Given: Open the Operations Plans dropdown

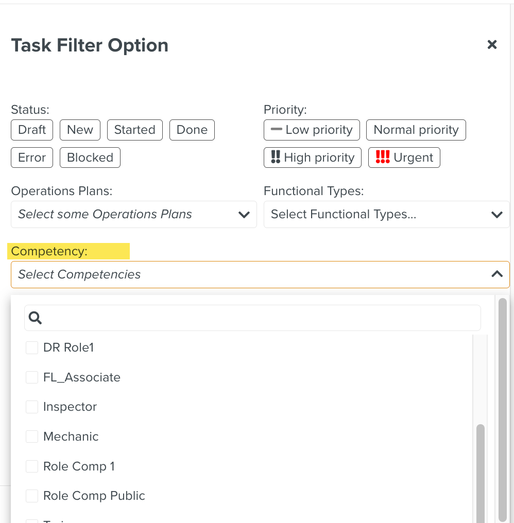Looking at the screenshot, I should coord(134,214).
